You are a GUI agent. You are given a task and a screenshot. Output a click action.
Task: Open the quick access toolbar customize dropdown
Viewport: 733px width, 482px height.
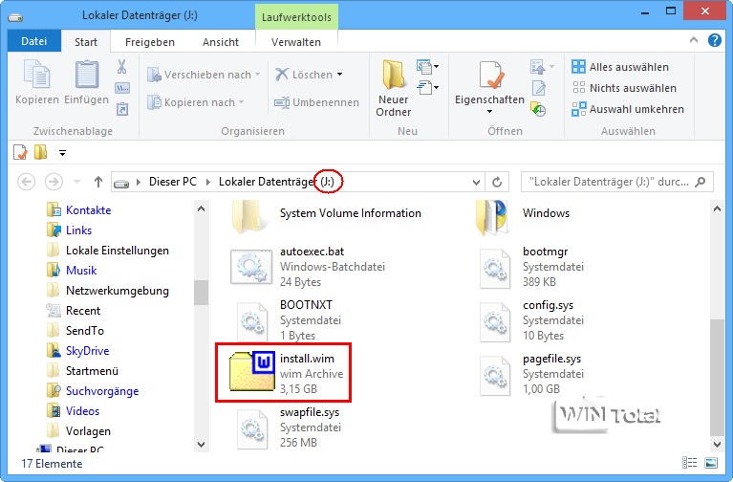pos(62,153)
